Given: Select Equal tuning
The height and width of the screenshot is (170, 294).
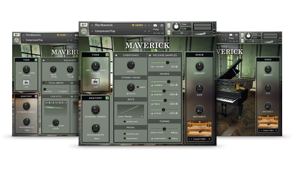Looking at the screenshot, I should pos(170,139).
